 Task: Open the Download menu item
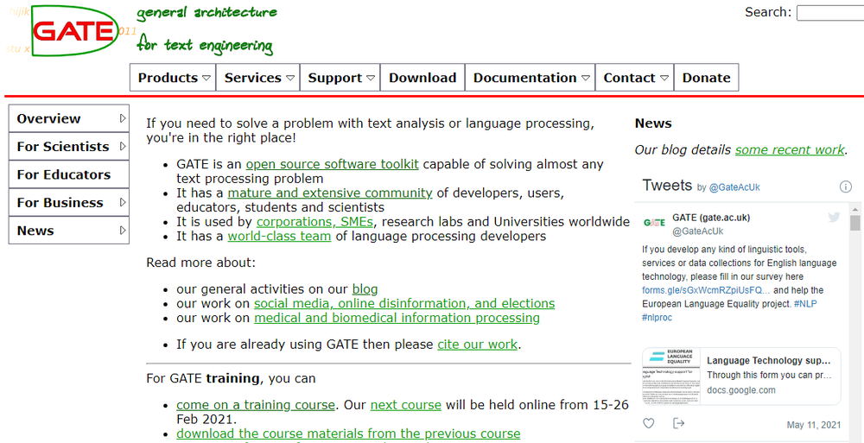pyautogui.click(x=422, y=77)
